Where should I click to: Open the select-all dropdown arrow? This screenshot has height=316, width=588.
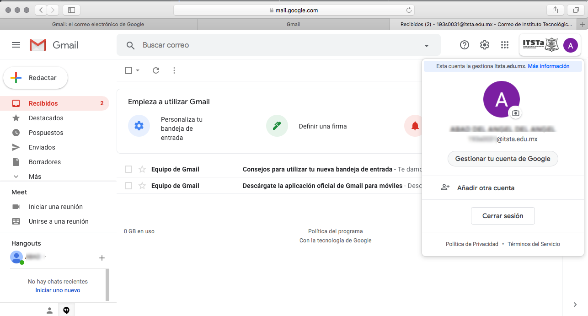[138, 70]
